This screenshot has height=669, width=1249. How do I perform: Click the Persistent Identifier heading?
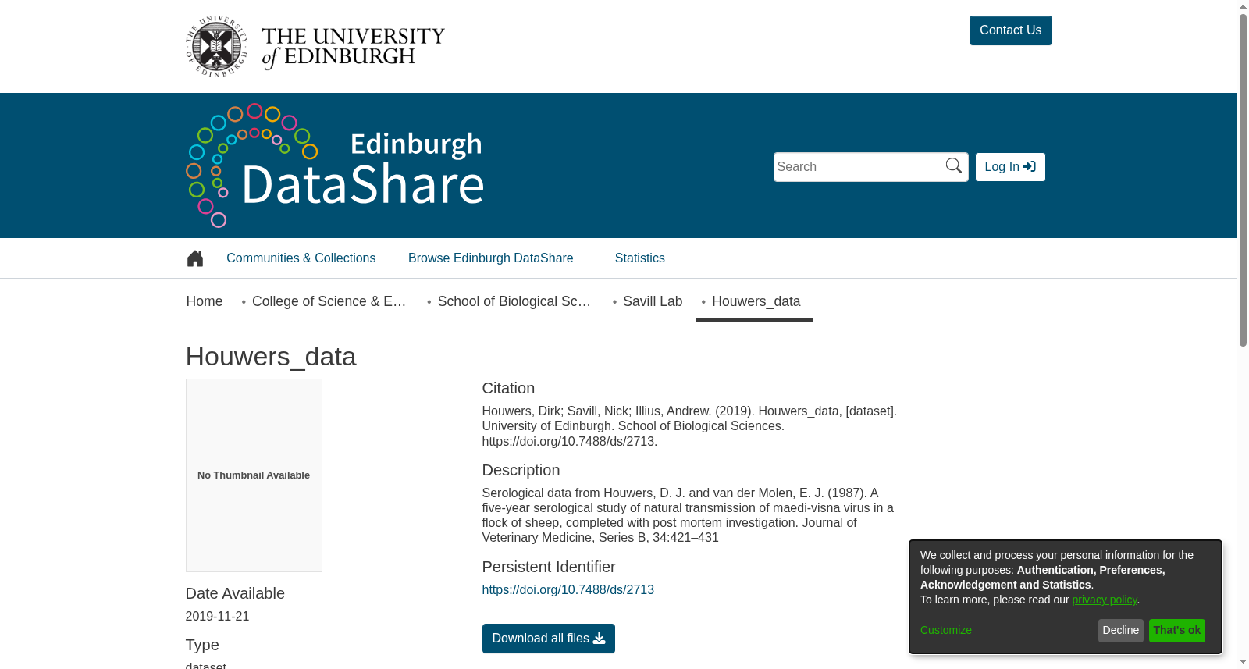click(548, 568)
